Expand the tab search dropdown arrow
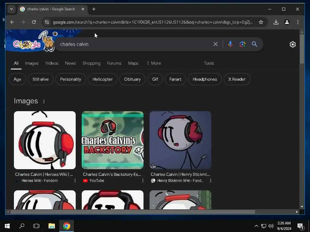The image size is (310, 232). click(x=12, y=9)
